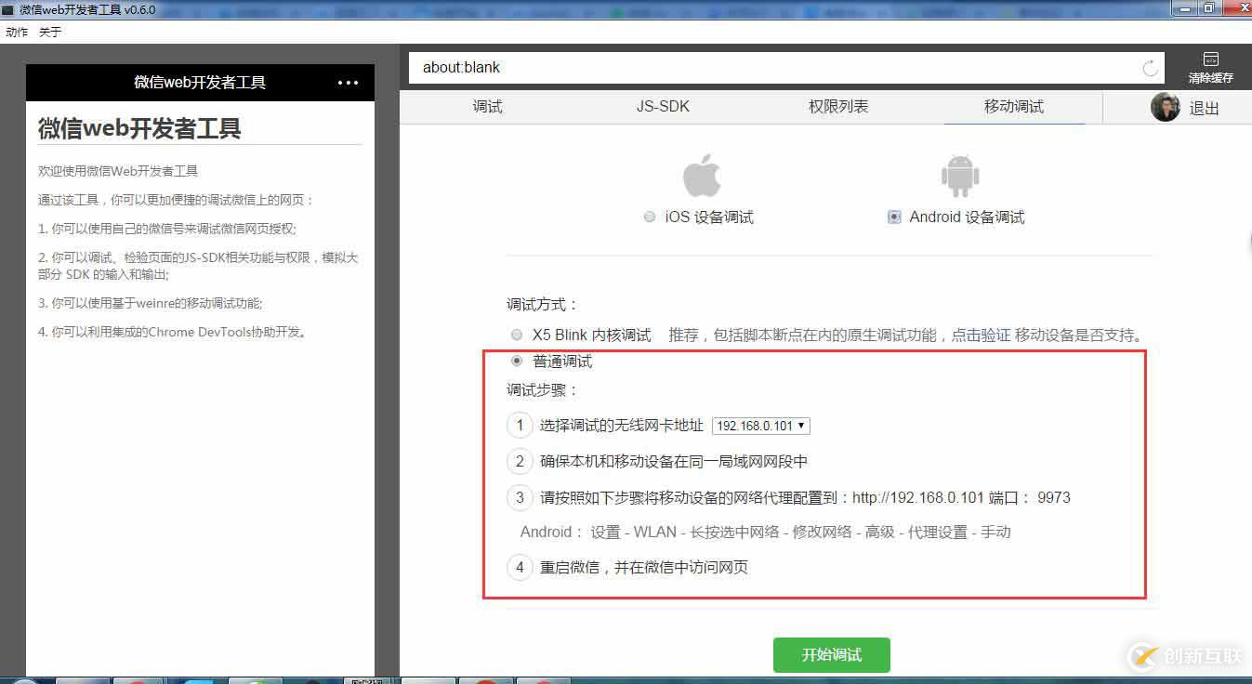1252x684 pixels.
Task: Click the simulator title bar 微信web开发者工具
Action: coord(200,83)
